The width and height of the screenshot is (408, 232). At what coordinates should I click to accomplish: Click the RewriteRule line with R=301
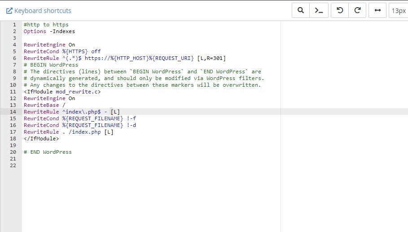coord(124,58)
